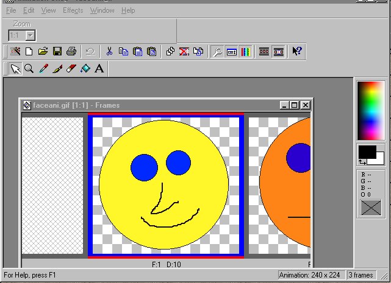Click the Print icon
The height and width of the screenshot is (283, 391).
(71, 52)
